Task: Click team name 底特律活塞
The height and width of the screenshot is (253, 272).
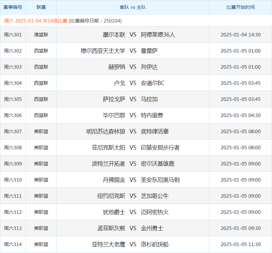Action: [x=155, y=132]
